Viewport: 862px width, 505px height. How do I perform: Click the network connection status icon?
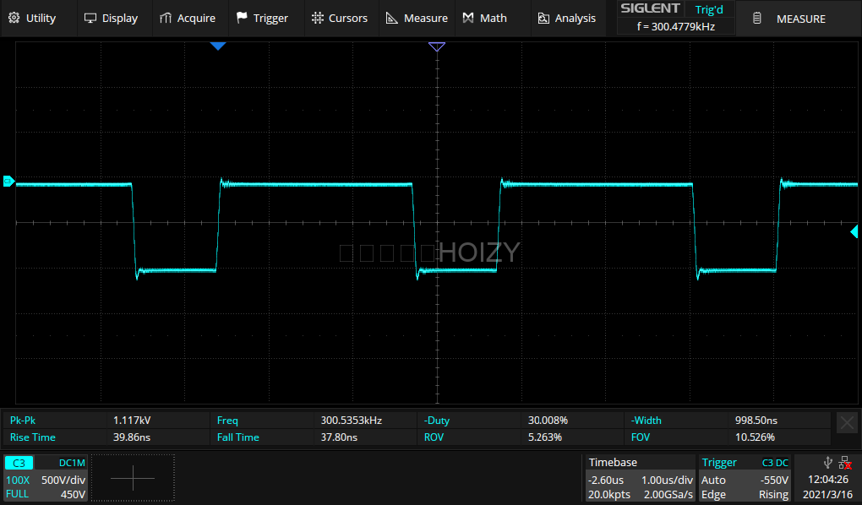(844, 463)
